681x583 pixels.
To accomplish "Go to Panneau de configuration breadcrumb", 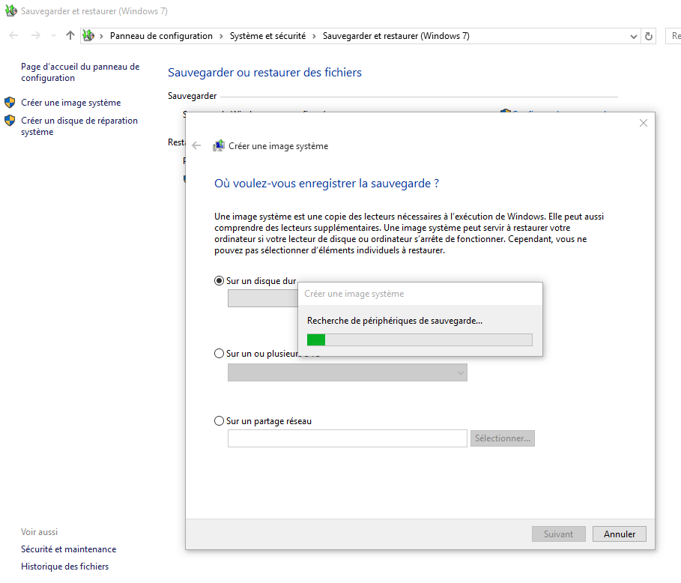I will point(161,36).
